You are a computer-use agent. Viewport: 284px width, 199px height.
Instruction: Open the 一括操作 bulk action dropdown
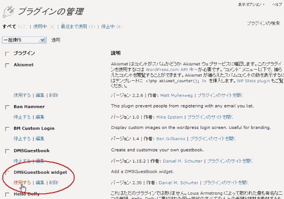point(24,40)
